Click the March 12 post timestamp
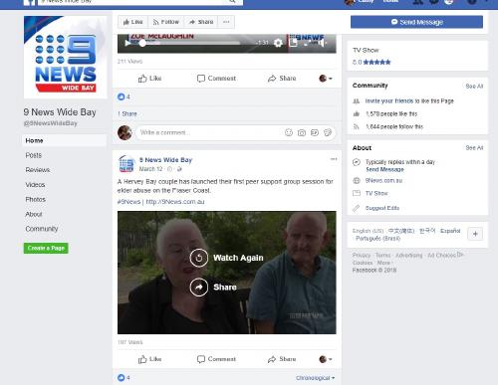498x385 pixels. (150, 169)
